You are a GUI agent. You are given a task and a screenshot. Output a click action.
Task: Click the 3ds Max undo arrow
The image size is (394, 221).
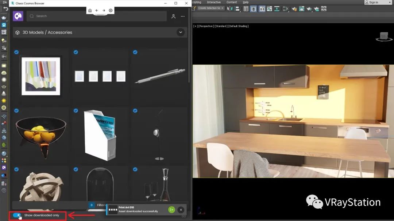pyautogui.click(x=5, y=9)
